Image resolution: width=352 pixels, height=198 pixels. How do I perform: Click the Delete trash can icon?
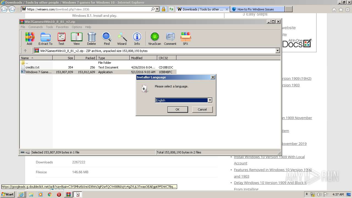92,38
